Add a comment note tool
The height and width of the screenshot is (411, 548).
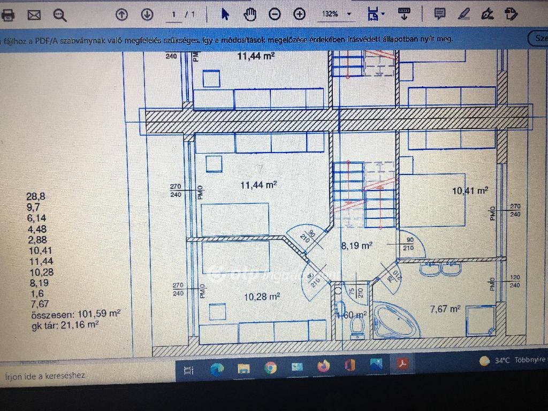click(440, 14)
